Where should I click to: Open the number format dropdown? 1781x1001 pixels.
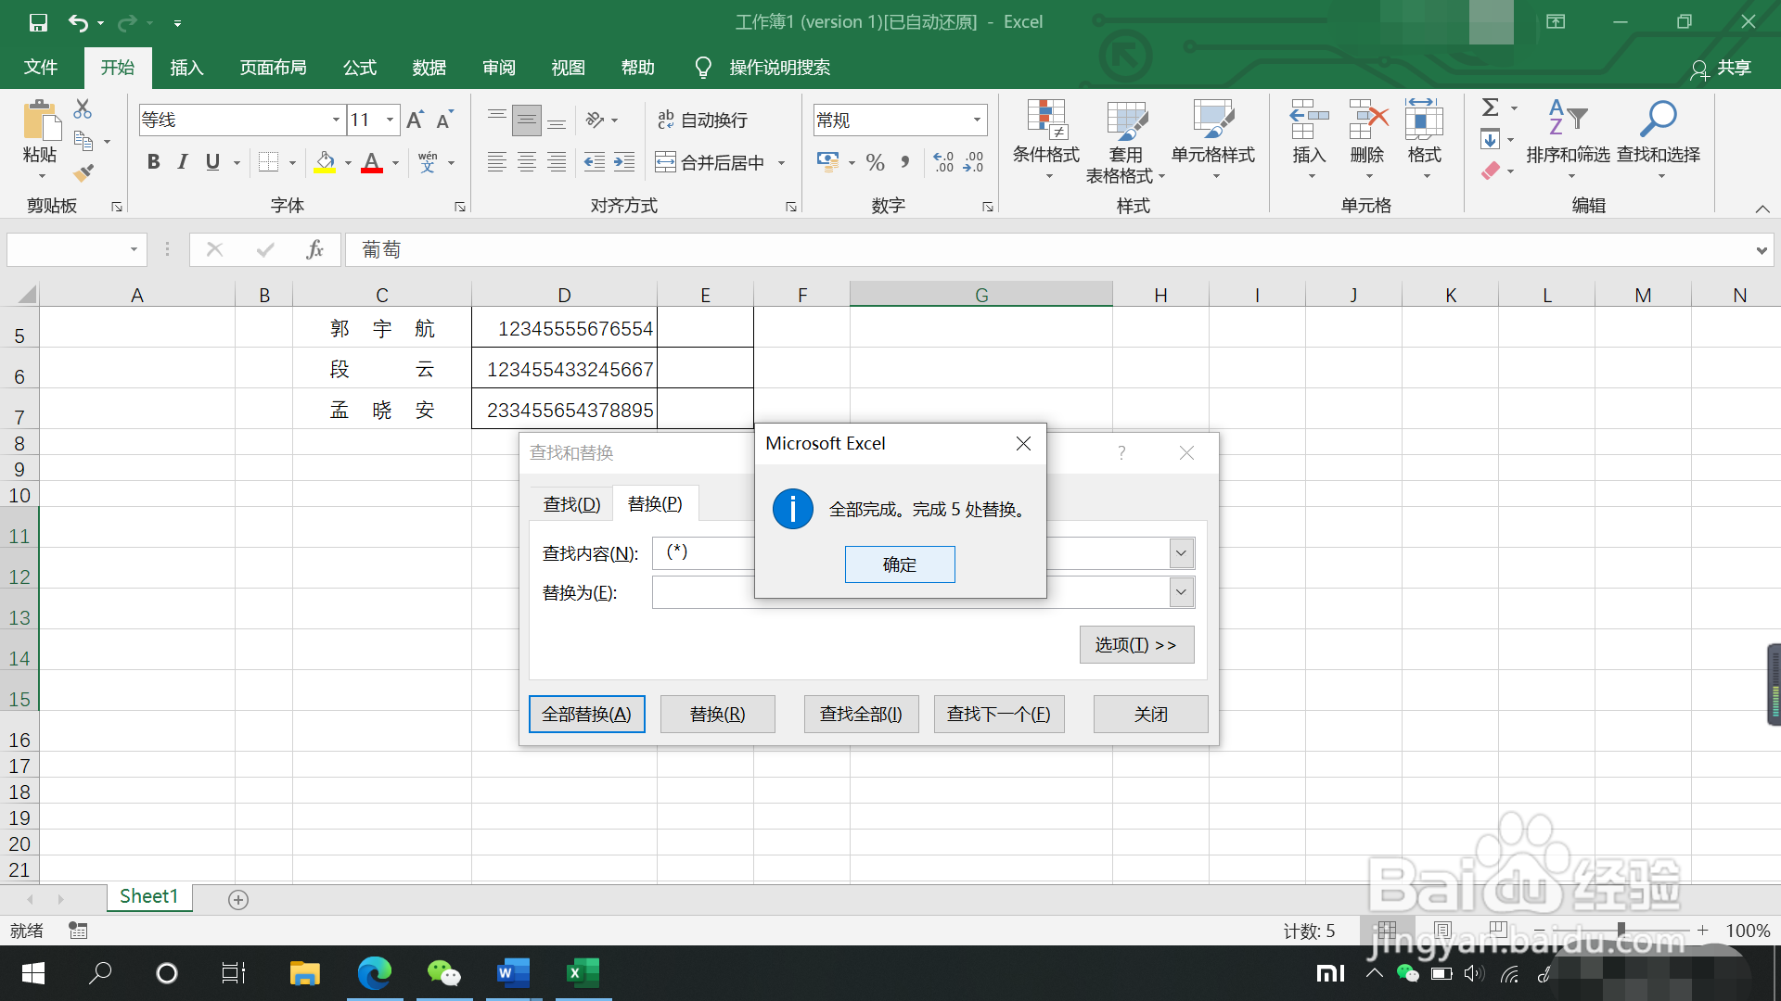(977, 120)
